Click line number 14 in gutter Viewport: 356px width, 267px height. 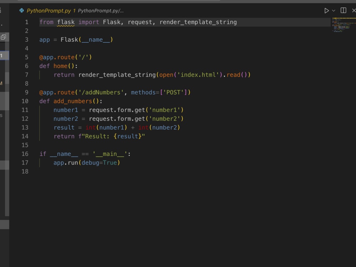tap(25, 136)
